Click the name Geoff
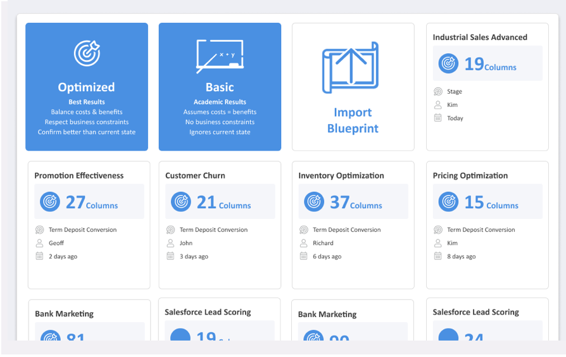The width and height of the screenshot is (566, 357). [x=56, y=243]
